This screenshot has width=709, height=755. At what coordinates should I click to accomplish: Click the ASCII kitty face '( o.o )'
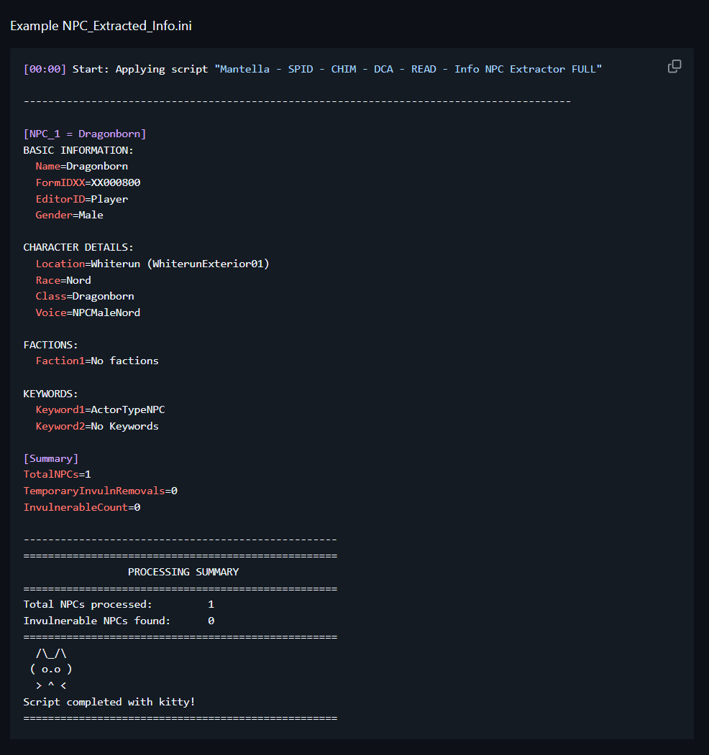(x=50, y=670)
